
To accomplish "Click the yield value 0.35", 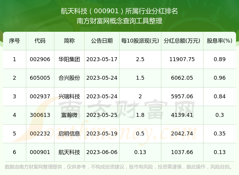I will coord(220,134).
